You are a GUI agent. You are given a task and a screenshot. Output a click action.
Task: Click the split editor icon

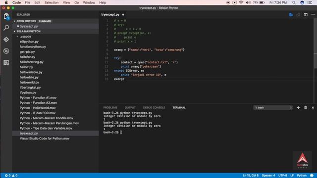coord(306,15)
